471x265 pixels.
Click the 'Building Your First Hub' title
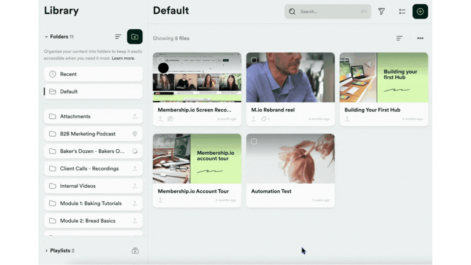[372, 110]
